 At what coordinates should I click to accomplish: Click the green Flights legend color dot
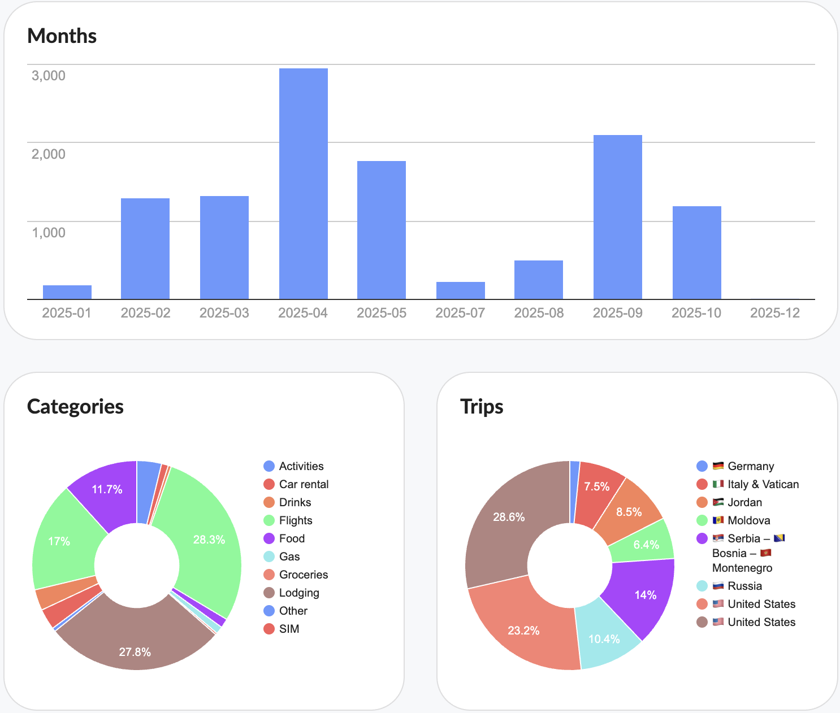tap(269, 520)
